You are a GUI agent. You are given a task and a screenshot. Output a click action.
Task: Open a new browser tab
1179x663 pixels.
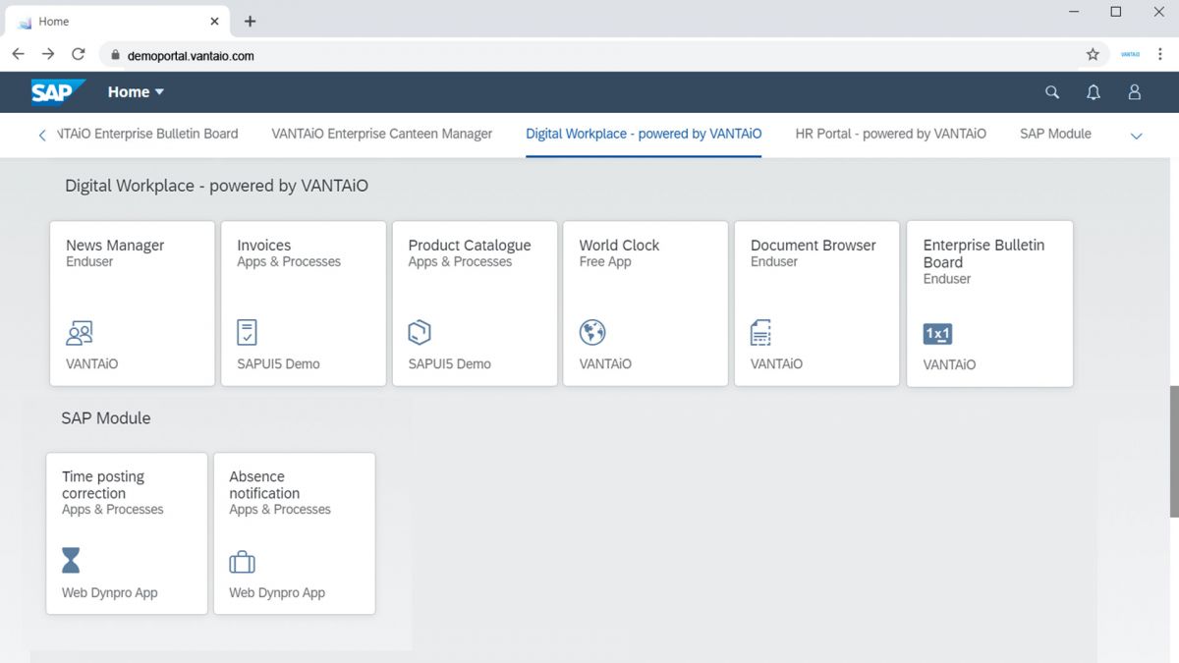pyautogui.click(x=250, y=21)
